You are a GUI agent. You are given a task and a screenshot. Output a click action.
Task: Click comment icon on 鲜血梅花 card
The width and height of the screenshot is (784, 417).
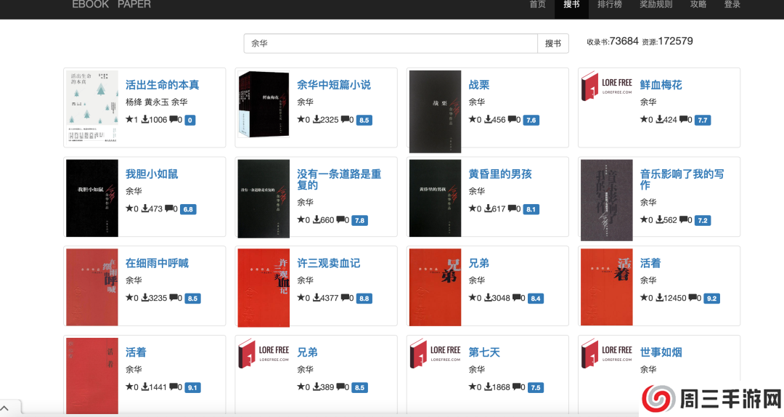pyautogui.click(x=684, y=120)
